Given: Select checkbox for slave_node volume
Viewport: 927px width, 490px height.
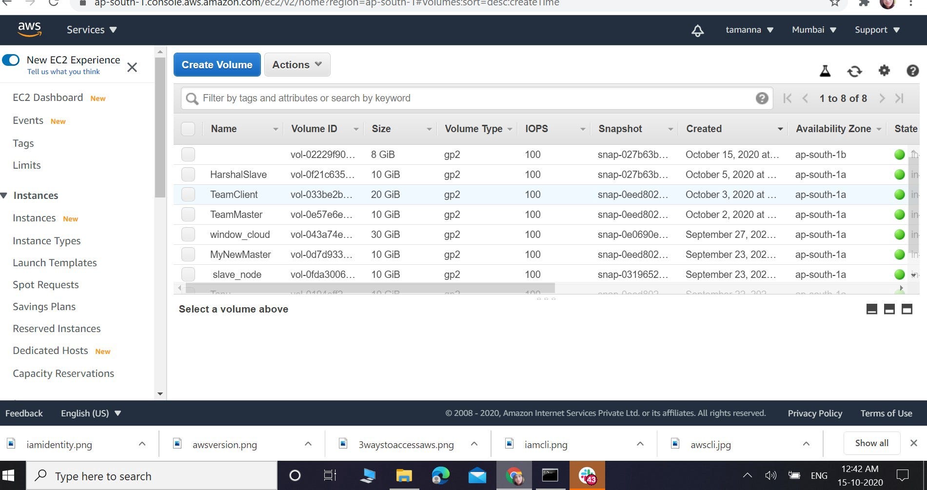Looking at the screenshot, I should [x=188, y=274].
